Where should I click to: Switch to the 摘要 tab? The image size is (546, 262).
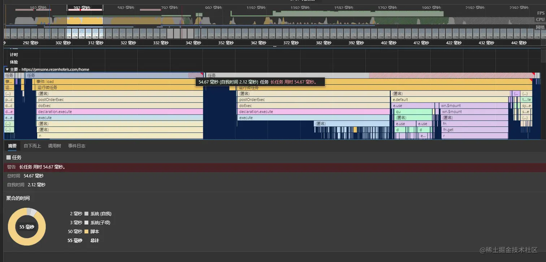(12, 146)
